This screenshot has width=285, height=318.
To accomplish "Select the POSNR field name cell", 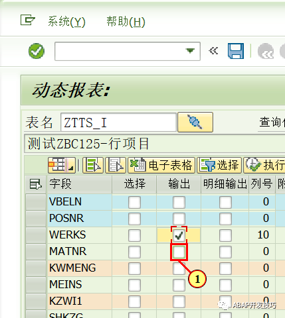I will coord(79,219).
